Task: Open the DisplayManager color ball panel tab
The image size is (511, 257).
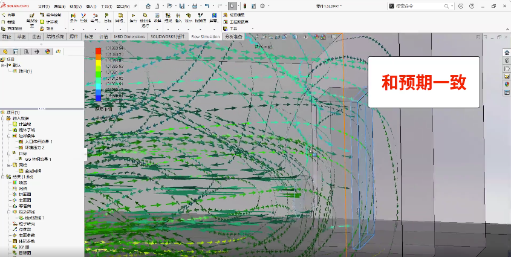Action: 48,51
